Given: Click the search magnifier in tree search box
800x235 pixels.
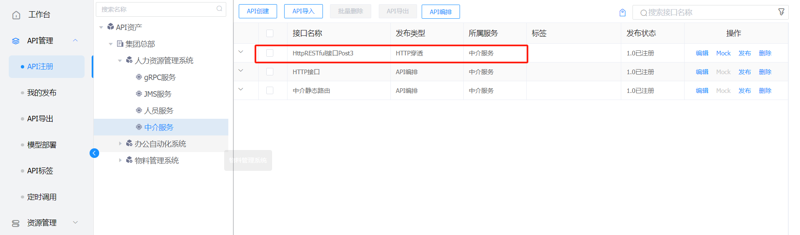Looking at the screenshot, I should tap(220, 9).
